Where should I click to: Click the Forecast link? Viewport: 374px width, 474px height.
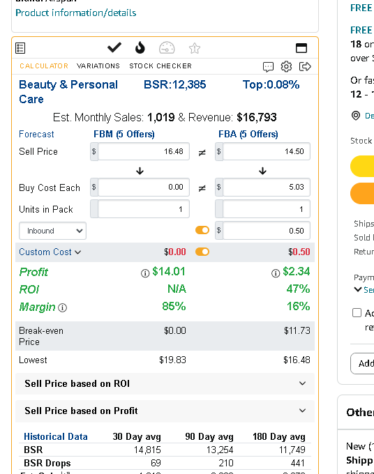tap(36, 135)
